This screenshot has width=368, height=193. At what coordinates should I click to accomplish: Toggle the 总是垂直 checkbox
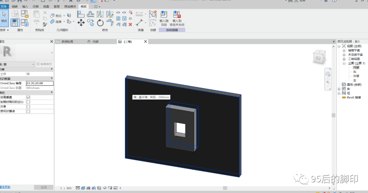(x=28, y=97)
